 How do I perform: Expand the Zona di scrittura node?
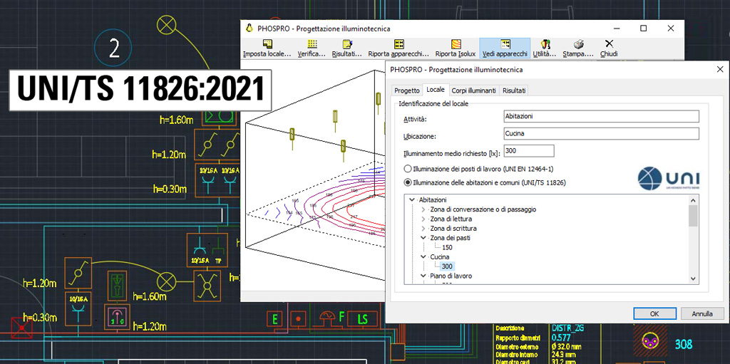click(x=423, y=229)
